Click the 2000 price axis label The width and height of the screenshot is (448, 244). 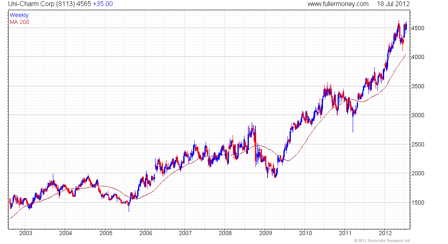click(x=418, y=173)
